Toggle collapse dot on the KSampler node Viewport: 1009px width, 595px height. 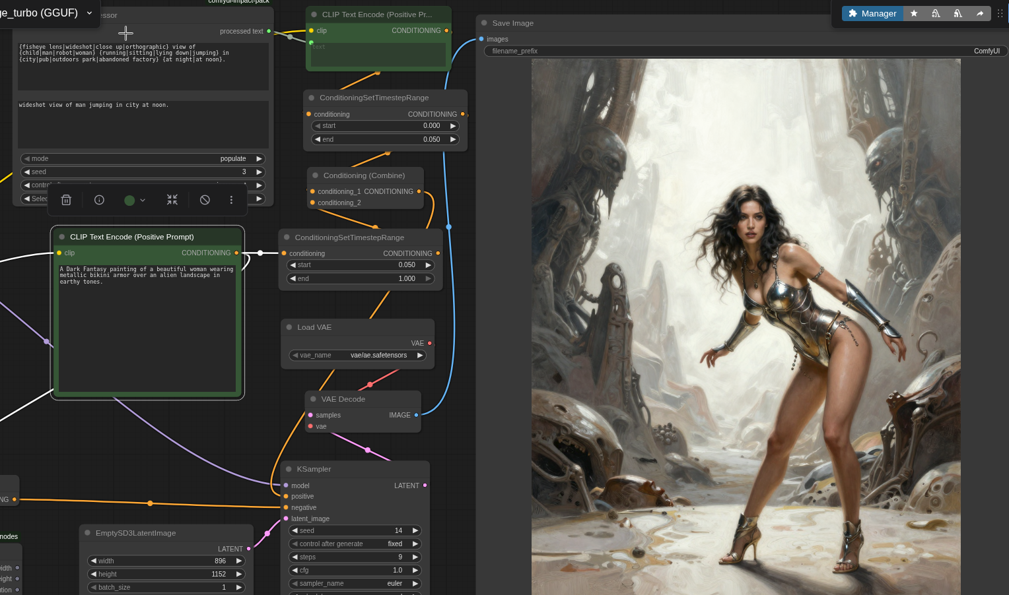point(289,469)
